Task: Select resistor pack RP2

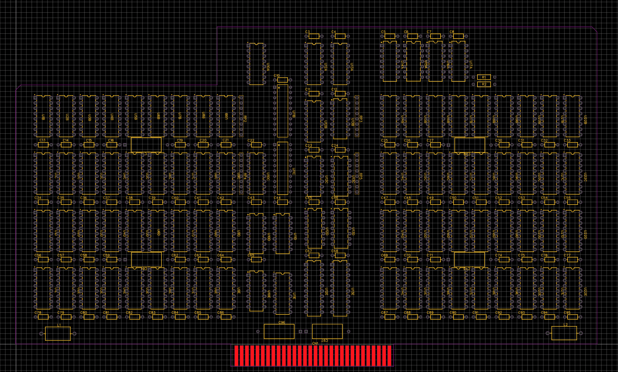Action: click(x=241, y=116)
